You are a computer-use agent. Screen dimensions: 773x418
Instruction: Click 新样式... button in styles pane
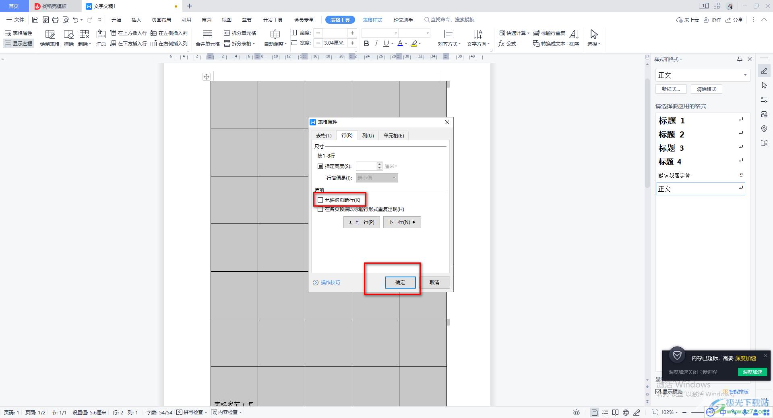point(671,89)
